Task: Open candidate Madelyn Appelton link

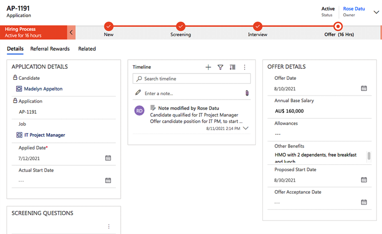Action: click(x=43, y=89)
